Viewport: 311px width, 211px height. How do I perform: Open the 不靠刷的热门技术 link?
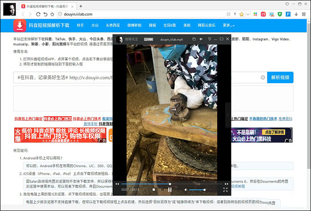tap(263, 118)
